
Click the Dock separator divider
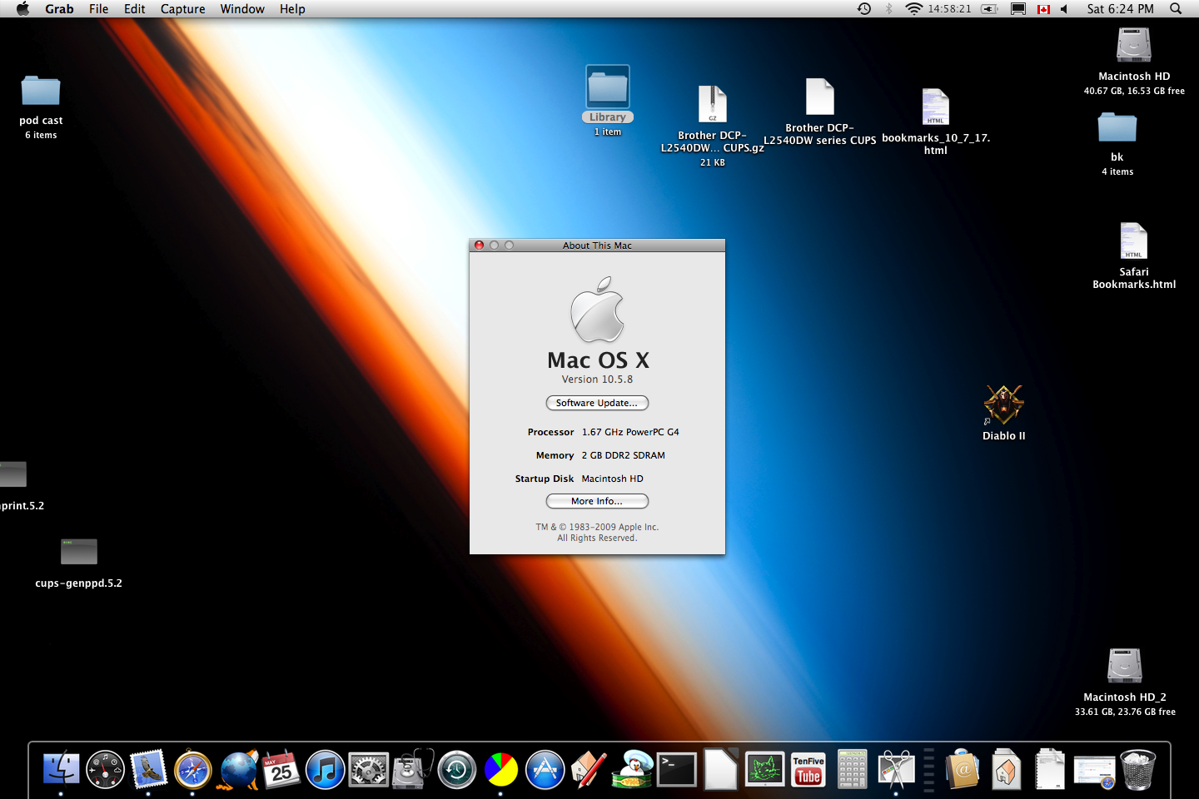click(929, 770)
